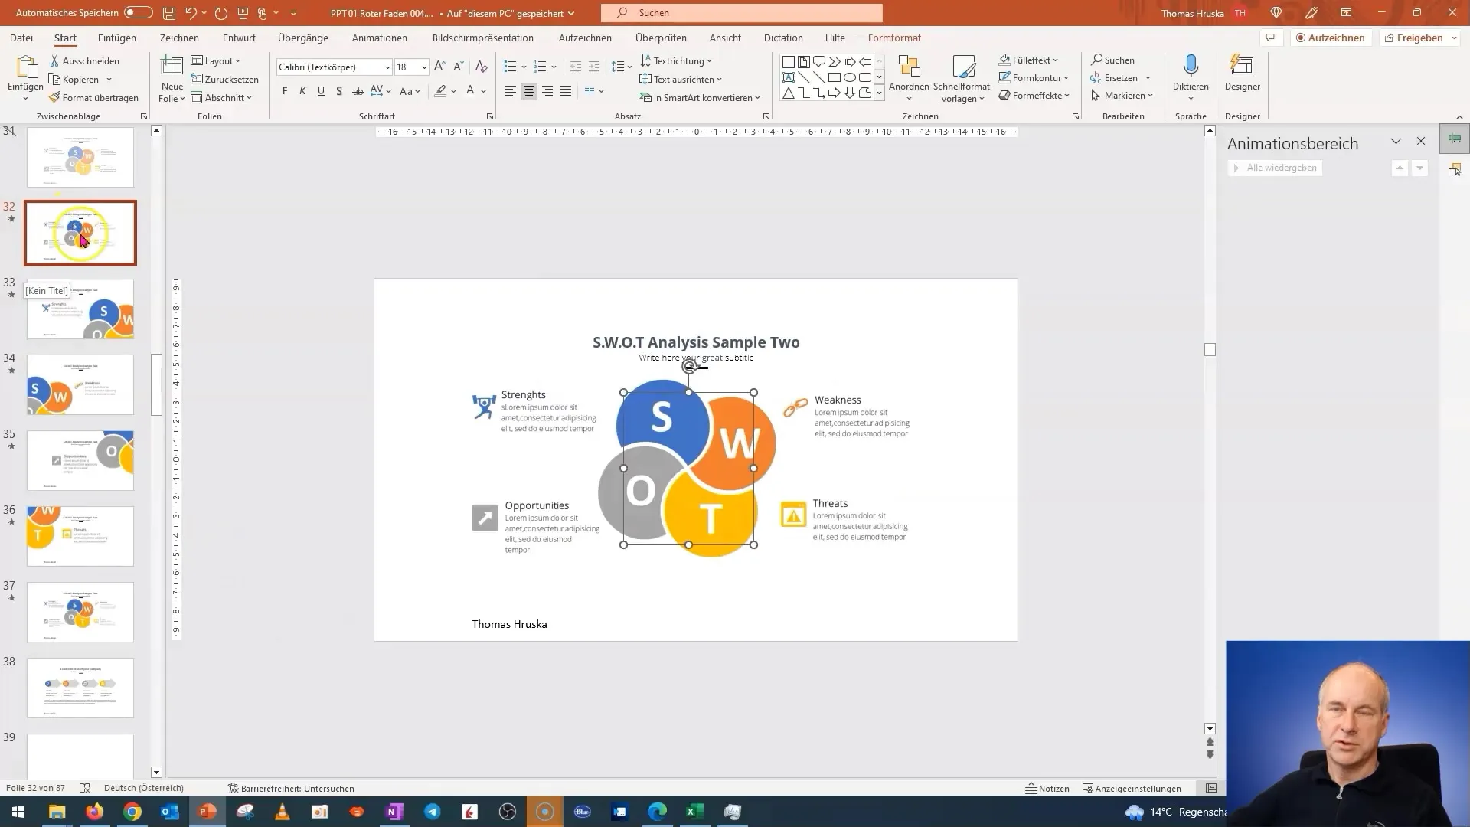Open the Formformat ribbon tab

(x=894, y=38)
